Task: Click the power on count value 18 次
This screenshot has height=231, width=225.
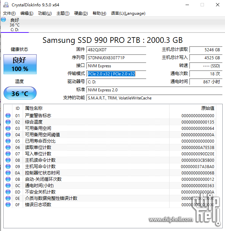Action: point(206,74)
